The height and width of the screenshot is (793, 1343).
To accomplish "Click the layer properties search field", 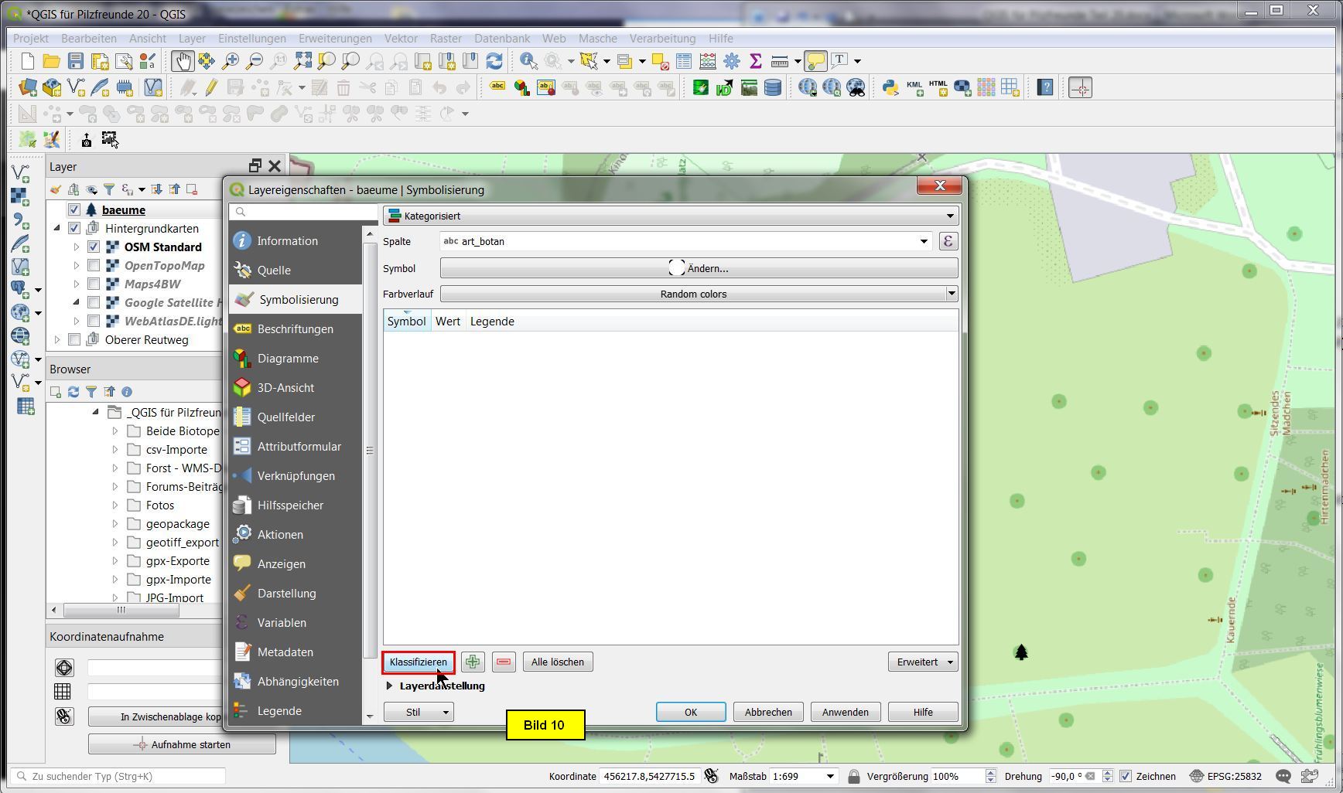I will pos(306,212).
